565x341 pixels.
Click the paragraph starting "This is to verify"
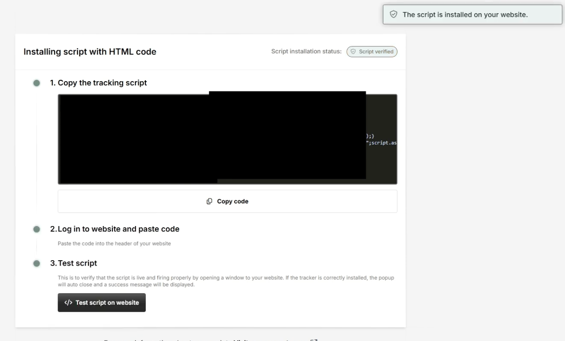[226, 281]
